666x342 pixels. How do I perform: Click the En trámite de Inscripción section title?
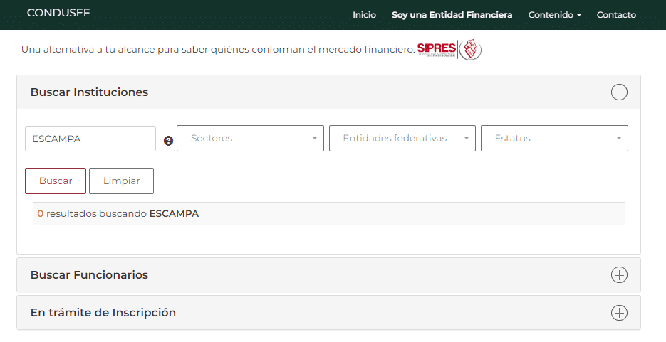click(103, 313)
